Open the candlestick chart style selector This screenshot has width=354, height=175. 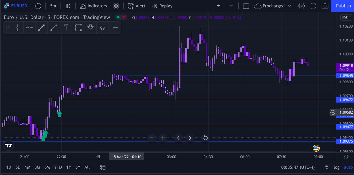(68, 6)
